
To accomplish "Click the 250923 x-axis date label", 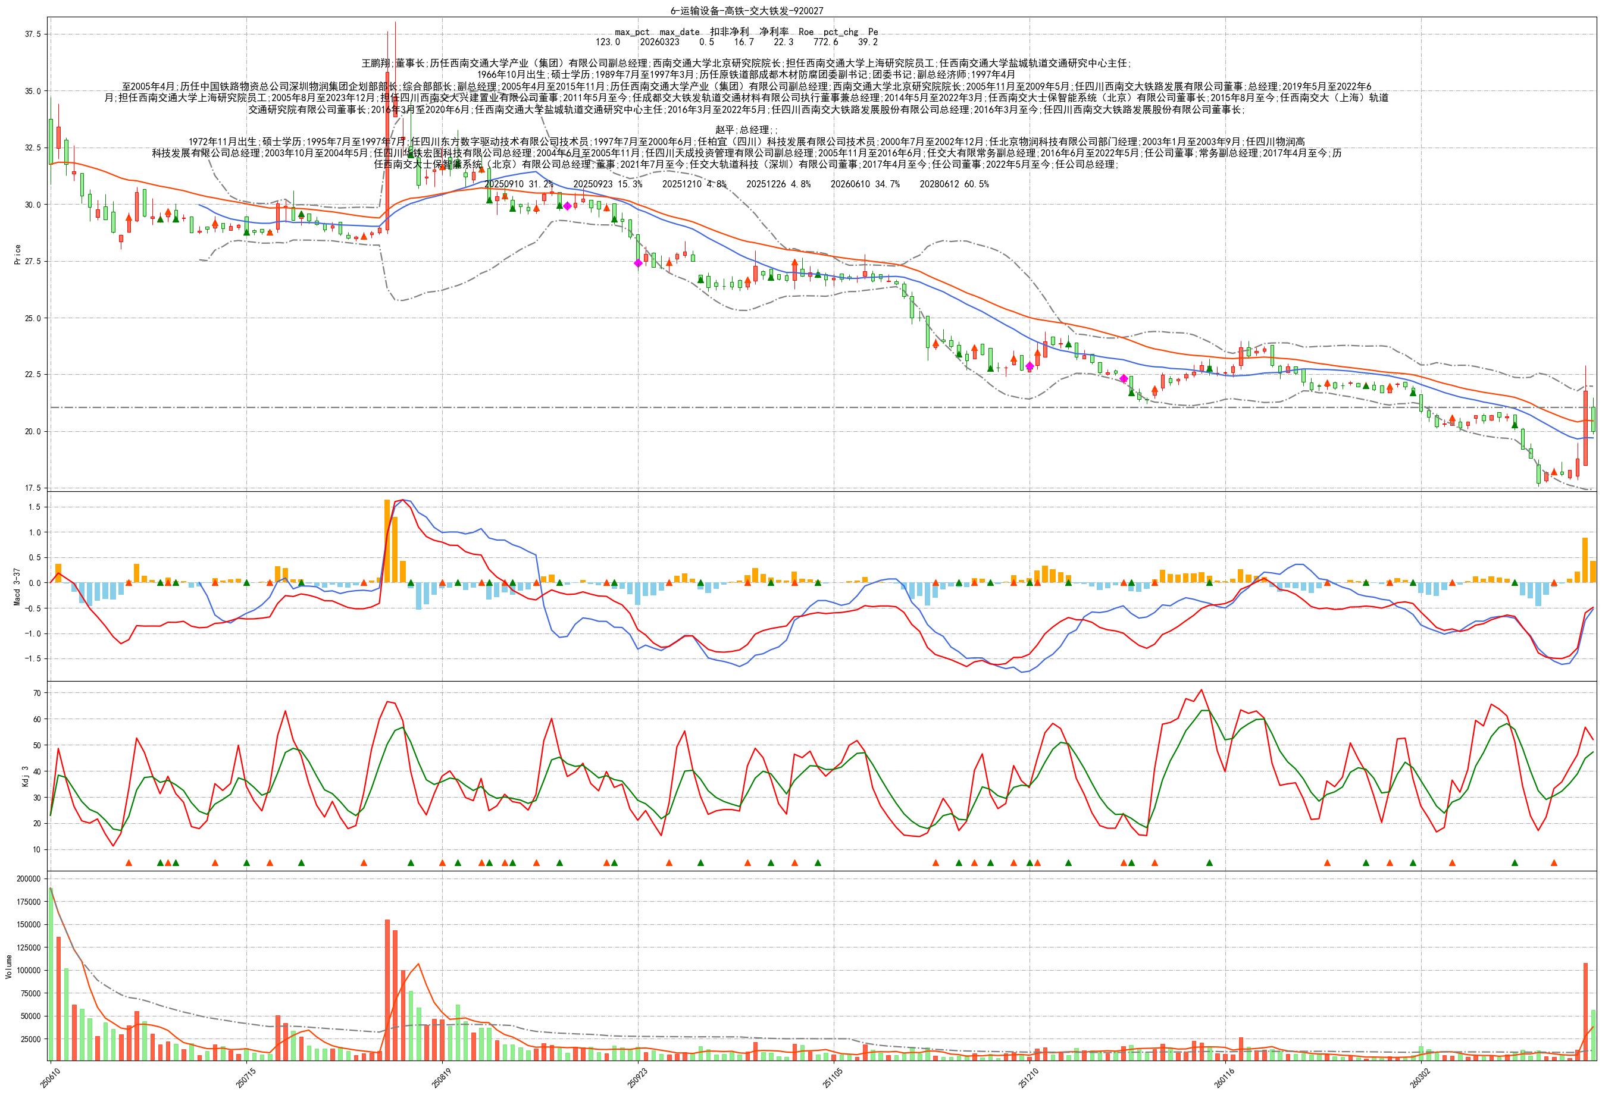I will [x=636, y=1078].
